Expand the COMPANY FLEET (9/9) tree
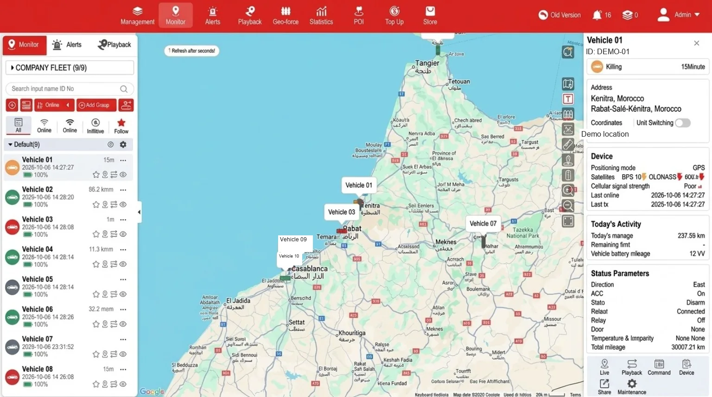712x397 pixels. [x=70, y=68]
